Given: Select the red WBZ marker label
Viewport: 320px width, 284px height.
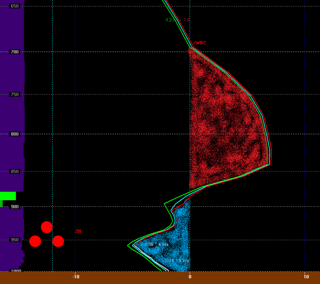Looking at the screenshot, I should [x=200, y=43].
